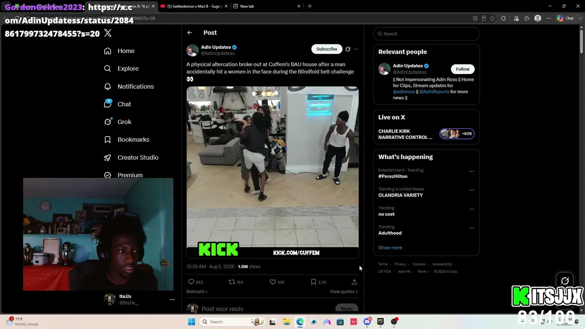Open ItsJJx account menu dots
Viewport: 585px width, 329px height.
172,300
